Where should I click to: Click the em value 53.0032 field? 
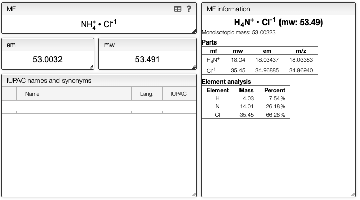click(x=48, y=60)
